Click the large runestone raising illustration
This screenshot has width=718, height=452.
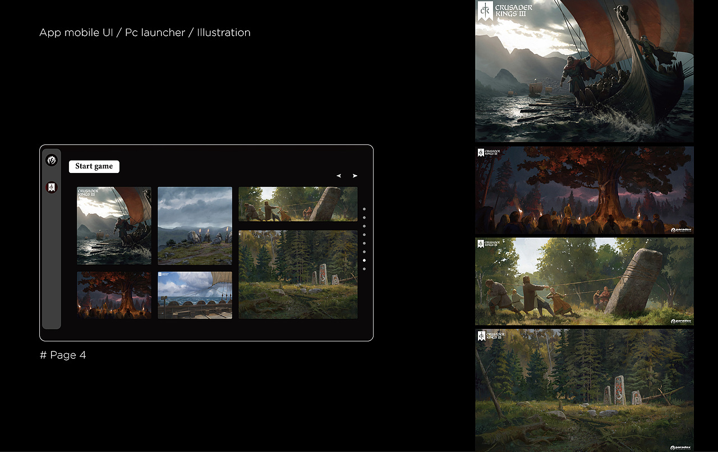[x=584, y=281]
